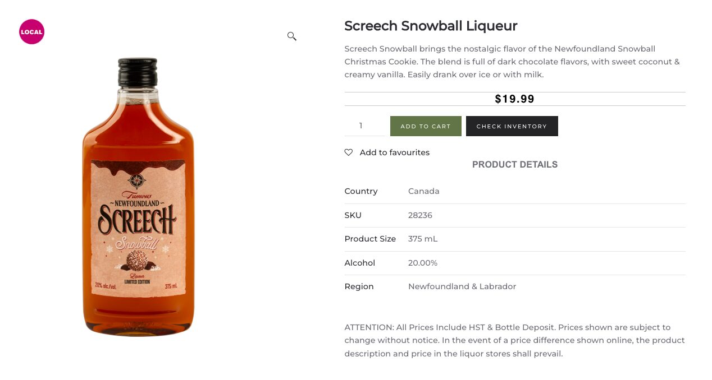Screen dimensions: 712x380
Task: Click the heart icon to favourite product
Action: tap(348, 152)
